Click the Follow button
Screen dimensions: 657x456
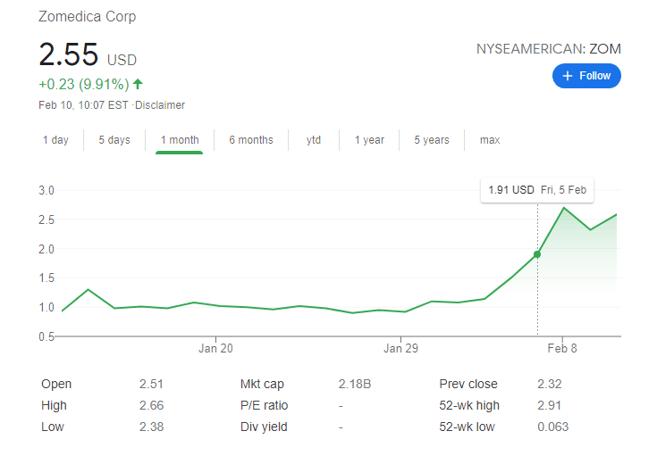586,76
